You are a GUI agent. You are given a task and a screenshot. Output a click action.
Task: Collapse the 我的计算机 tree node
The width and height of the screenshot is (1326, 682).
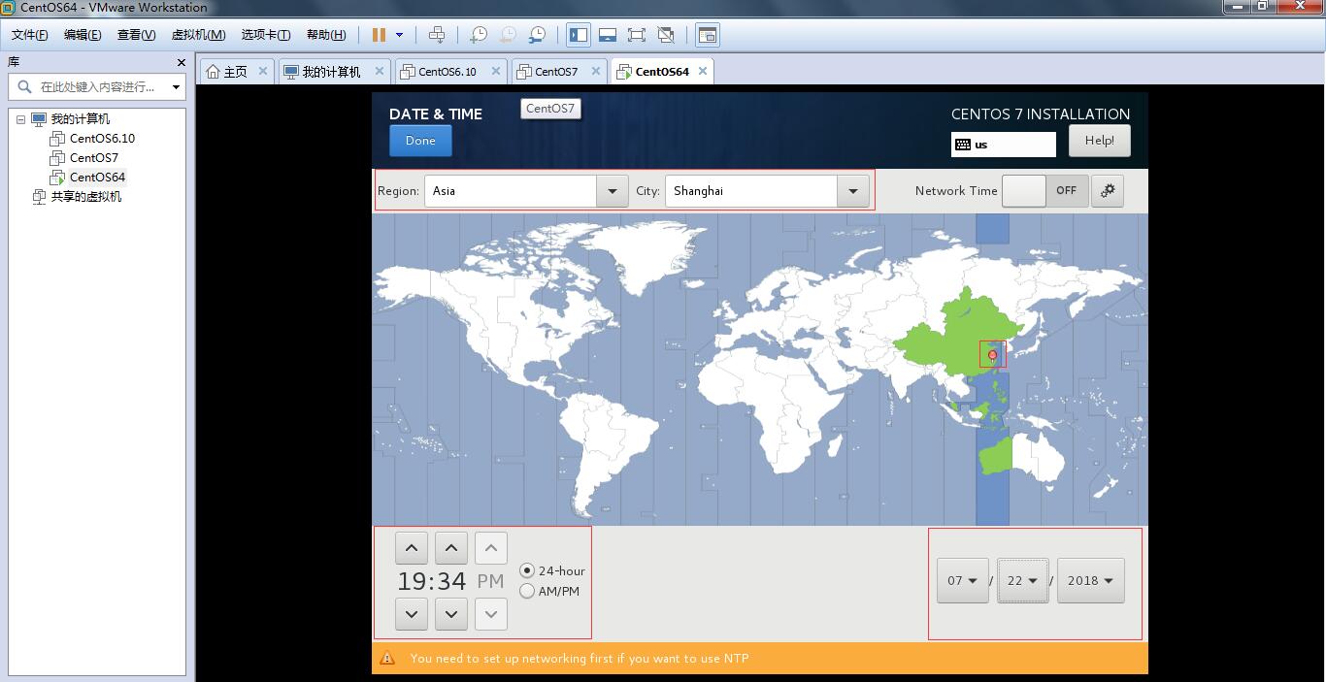[x=21, y=119]
